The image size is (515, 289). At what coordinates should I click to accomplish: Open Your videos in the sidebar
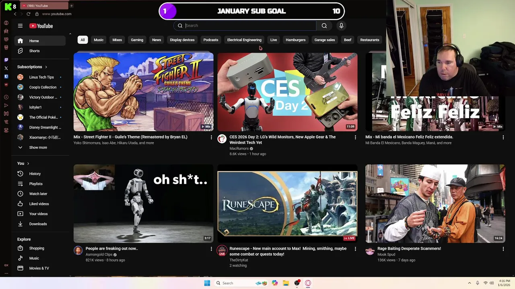40,214
